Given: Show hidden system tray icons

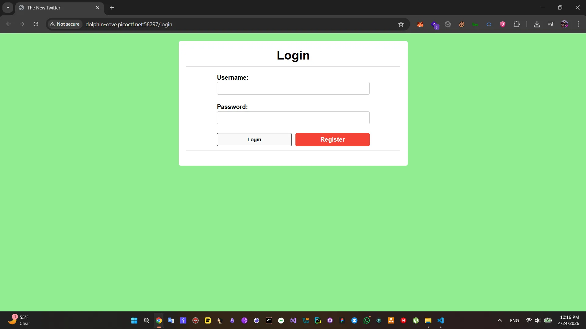Looking at the screenshot, I should pyautogui.click(x=500, y=320).
